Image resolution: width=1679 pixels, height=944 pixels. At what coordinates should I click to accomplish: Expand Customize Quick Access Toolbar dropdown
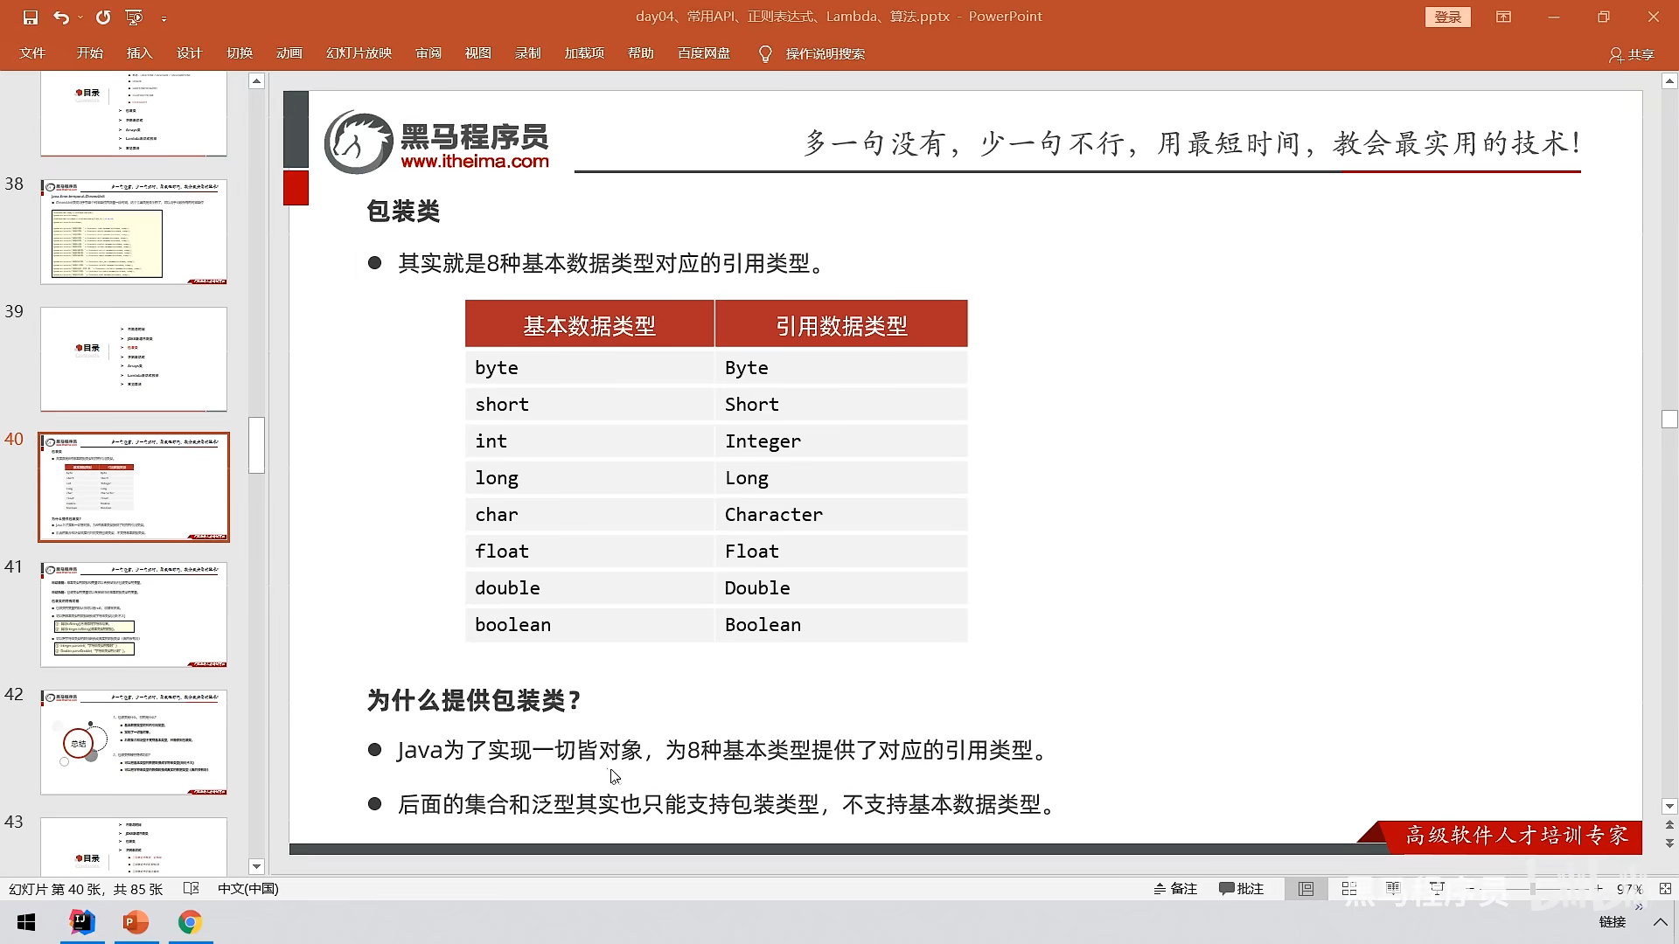tap(164, 17)
